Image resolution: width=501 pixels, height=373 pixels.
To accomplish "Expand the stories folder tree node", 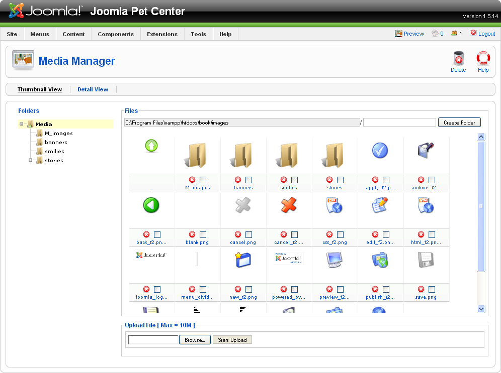I will tap(30, 160).
